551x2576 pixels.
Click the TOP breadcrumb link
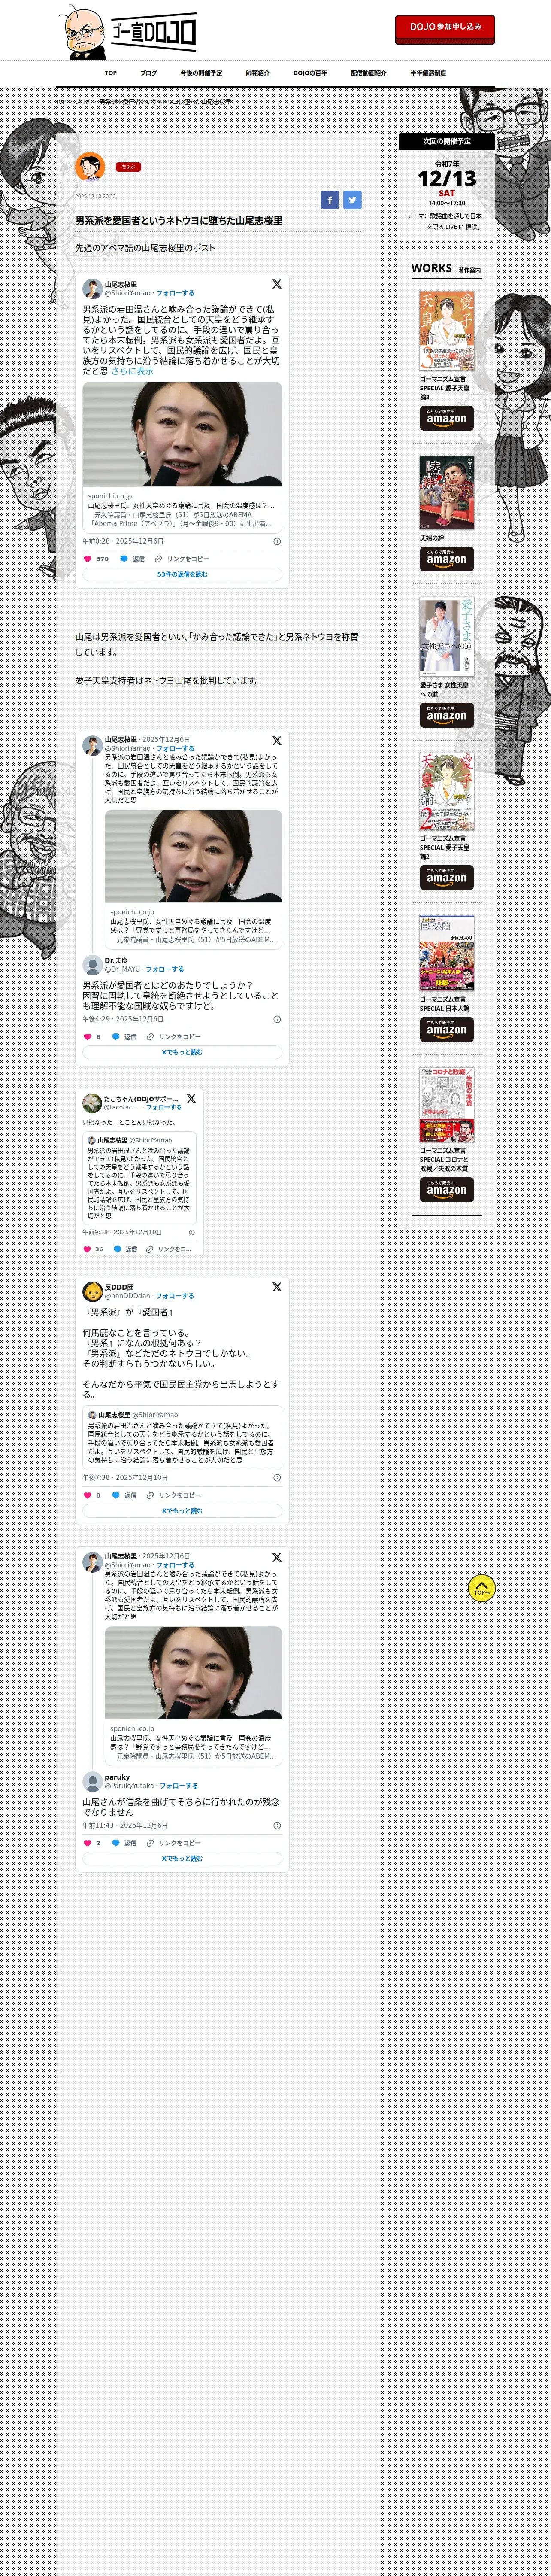click(60, 102)
